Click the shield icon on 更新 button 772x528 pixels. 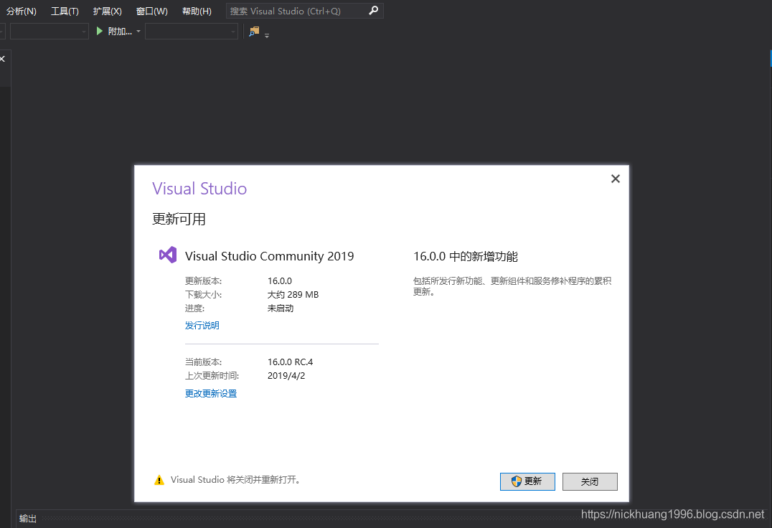[x=516, y=481]
